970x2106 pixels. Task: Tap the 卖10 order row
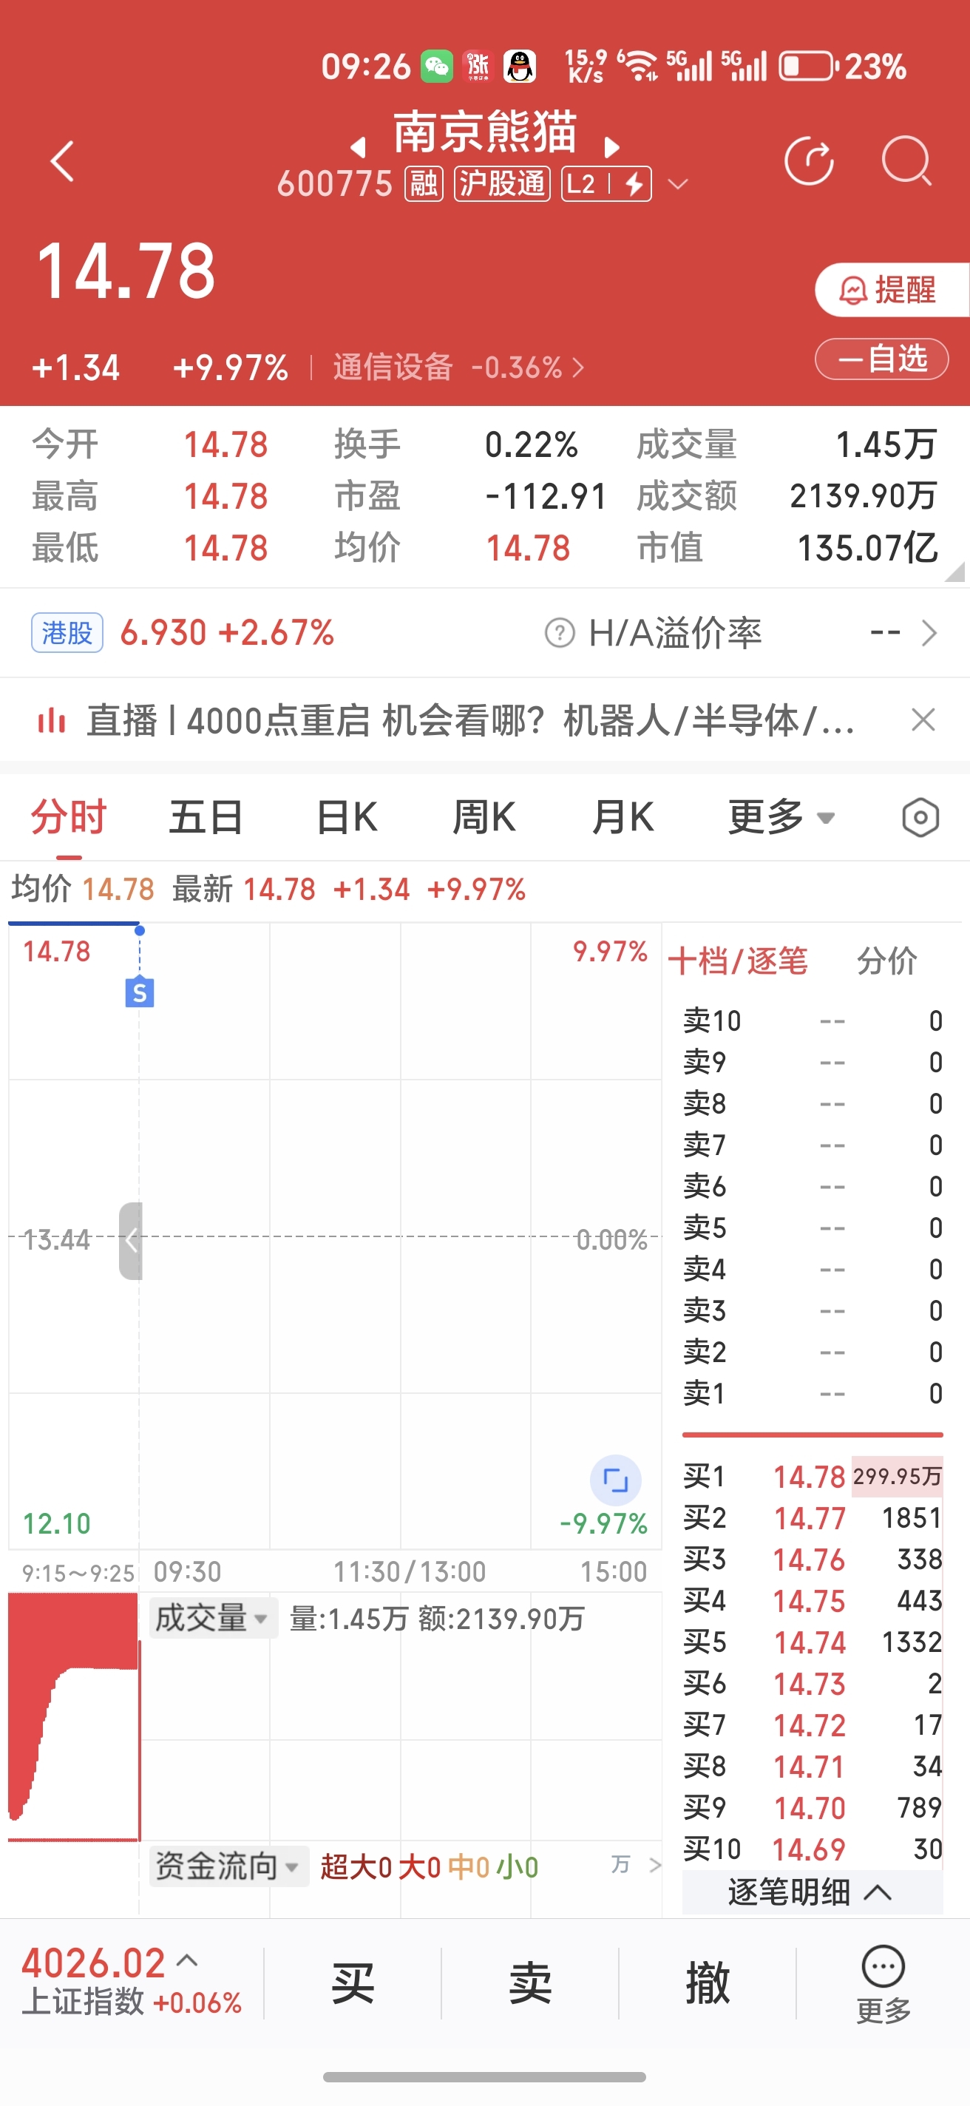click(x=813, y=1020)
